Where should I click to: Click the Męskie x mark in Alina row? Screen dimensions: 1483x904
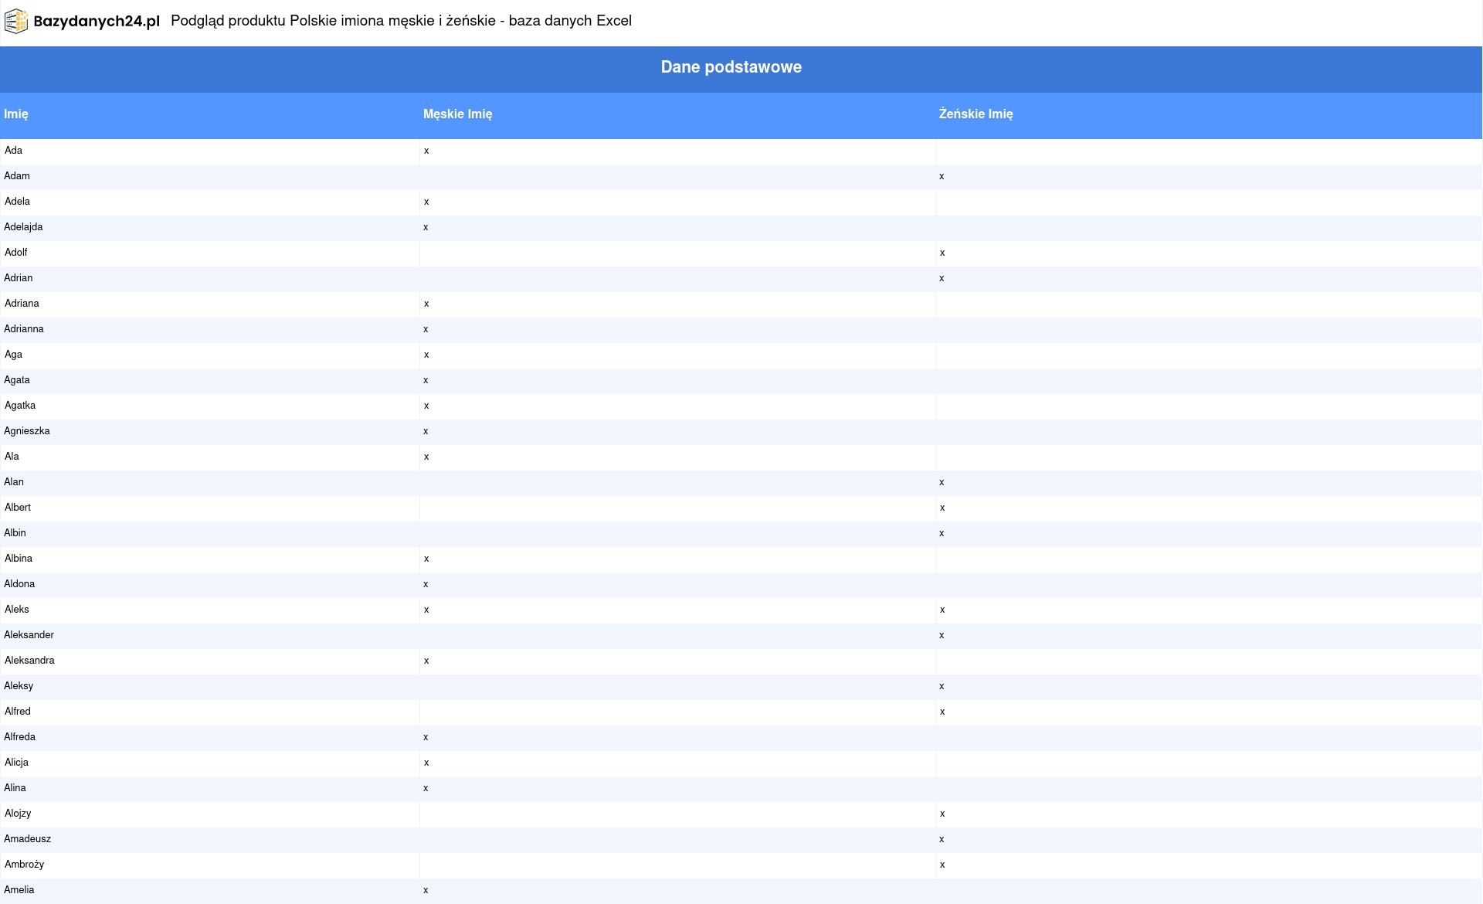[426, 789]
